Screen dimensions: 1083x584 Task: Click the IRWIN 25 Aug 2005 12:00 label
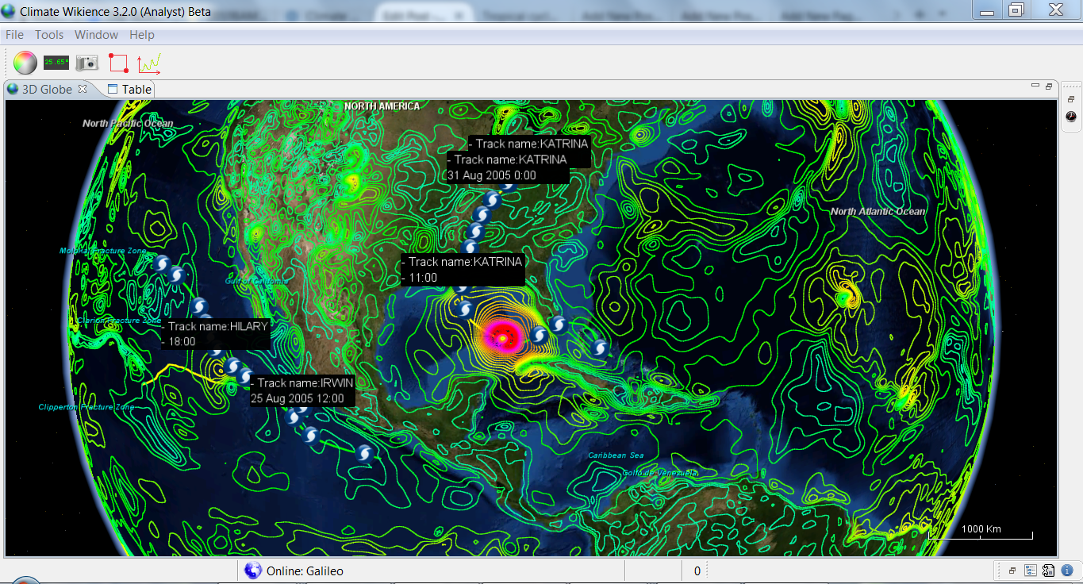(x=301, y=390)
